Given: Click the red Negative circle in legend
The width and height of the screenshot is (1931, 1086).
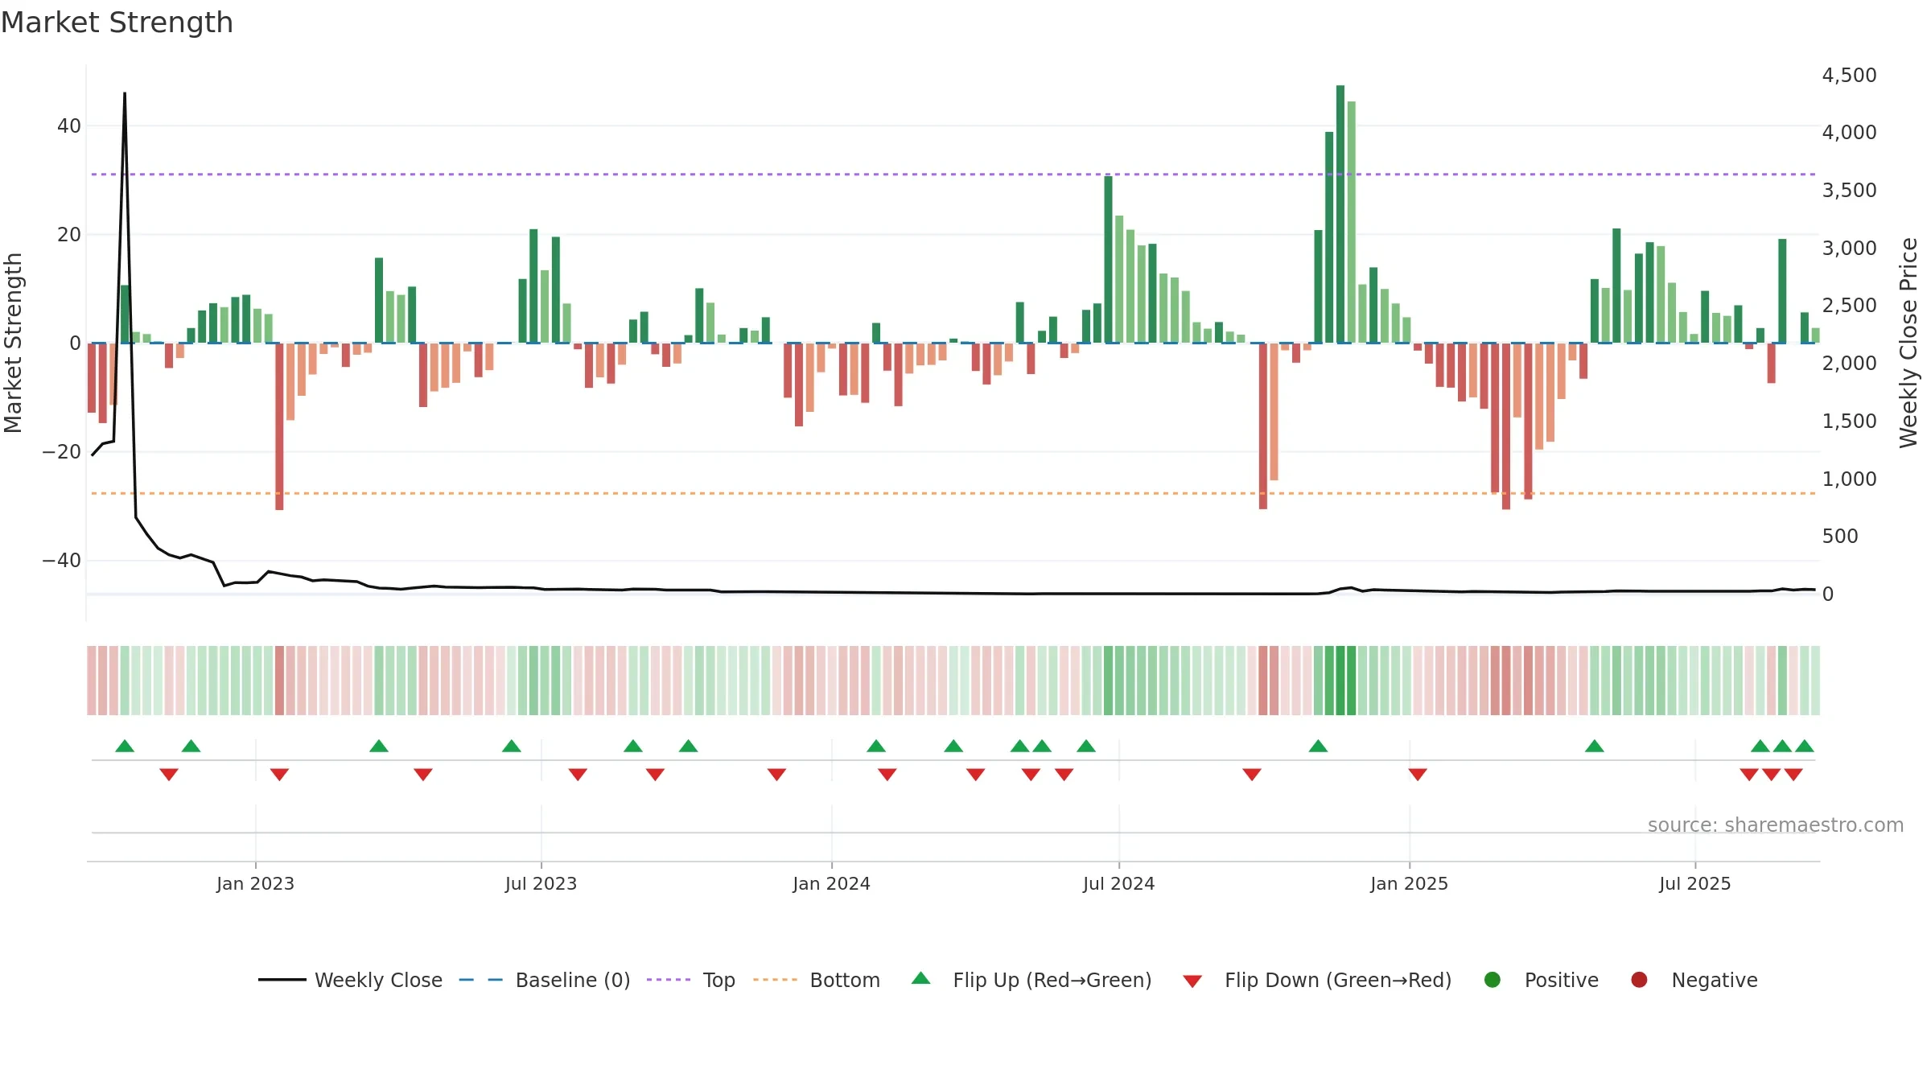Looking at the screenshot, I should pyautogui.click(x=1639, y=980).
